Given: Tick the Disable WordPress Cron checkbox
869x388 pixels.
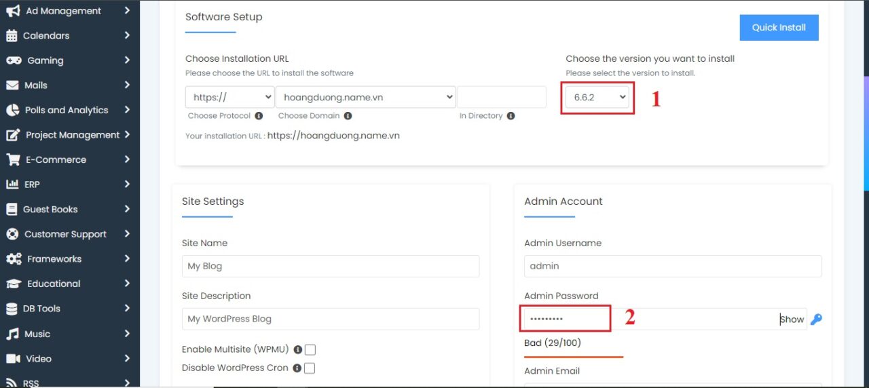Looking at the screenshot, I should pyautogui.click(x=310, y=368).
